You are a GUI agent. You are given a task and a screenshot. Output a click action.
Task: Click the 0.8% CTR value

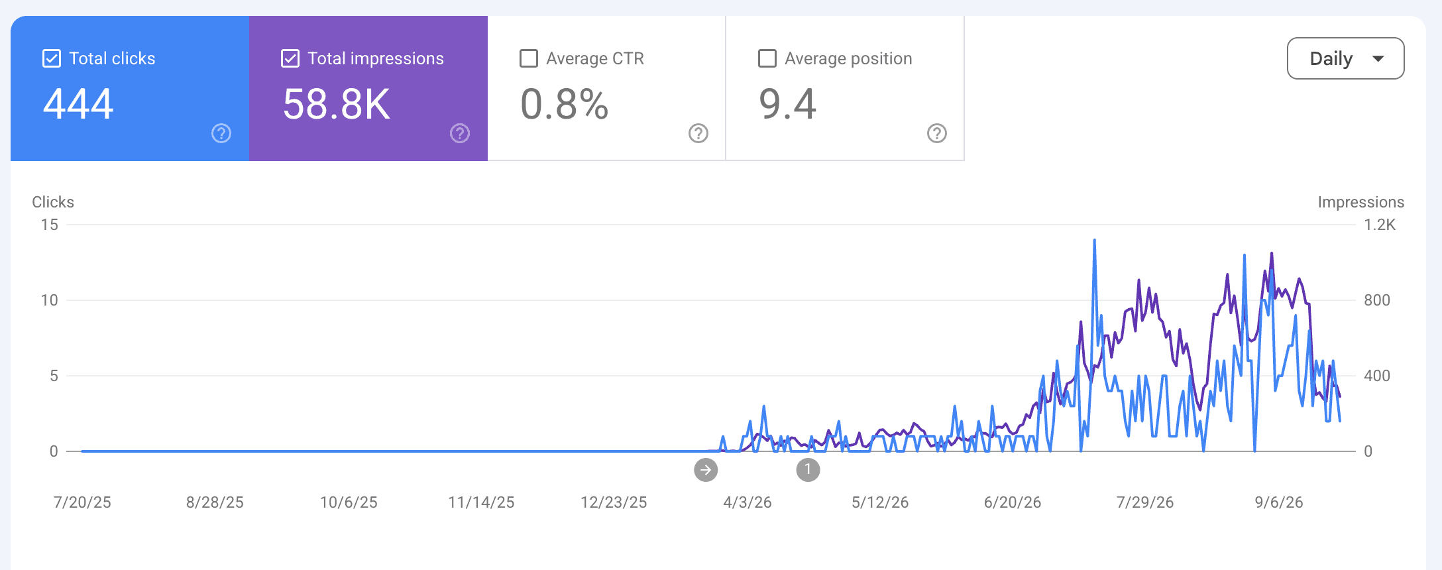565,104
